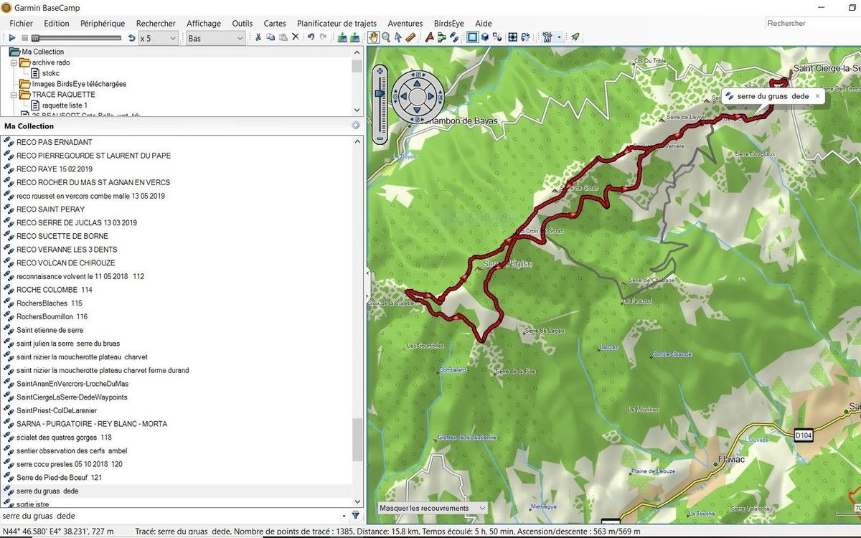Click the activity profile hiker icon

[x=547, y=37]
